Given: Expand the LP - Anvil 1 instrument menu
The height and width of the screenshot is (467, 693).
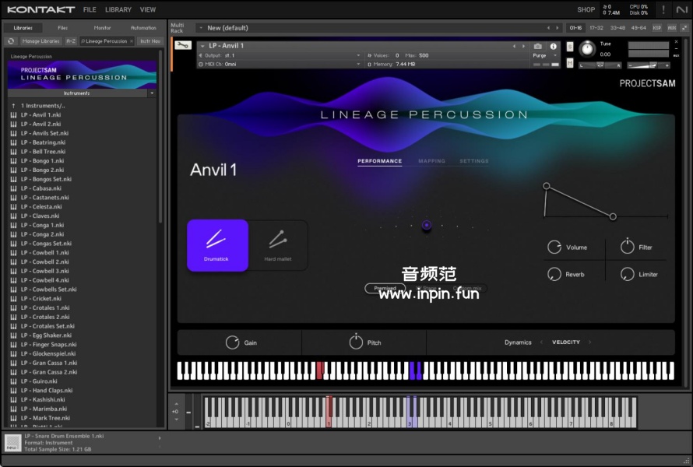Looking at the screenshot, I should (x=202, y=46).
